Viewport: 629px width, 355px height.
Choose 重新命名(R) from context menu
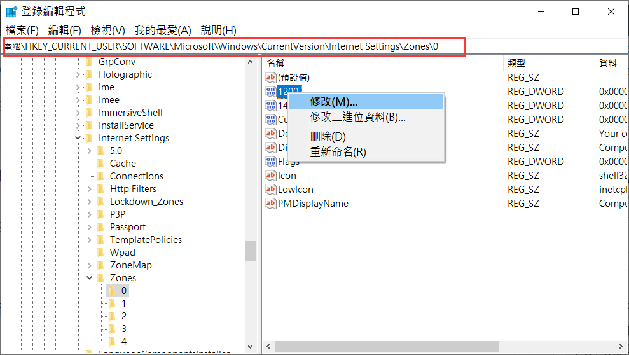pyautogui.click(x=366, y=152)
